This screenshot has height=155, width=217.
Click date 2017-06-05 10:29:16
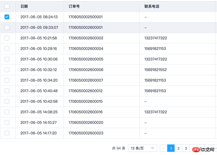pyautogui.click(x=39, y=49)
